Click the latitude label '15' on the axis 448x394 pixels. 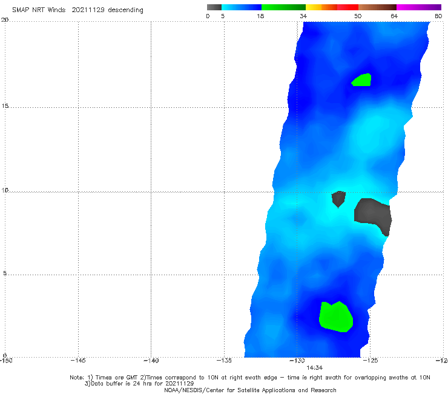[5, 106]
